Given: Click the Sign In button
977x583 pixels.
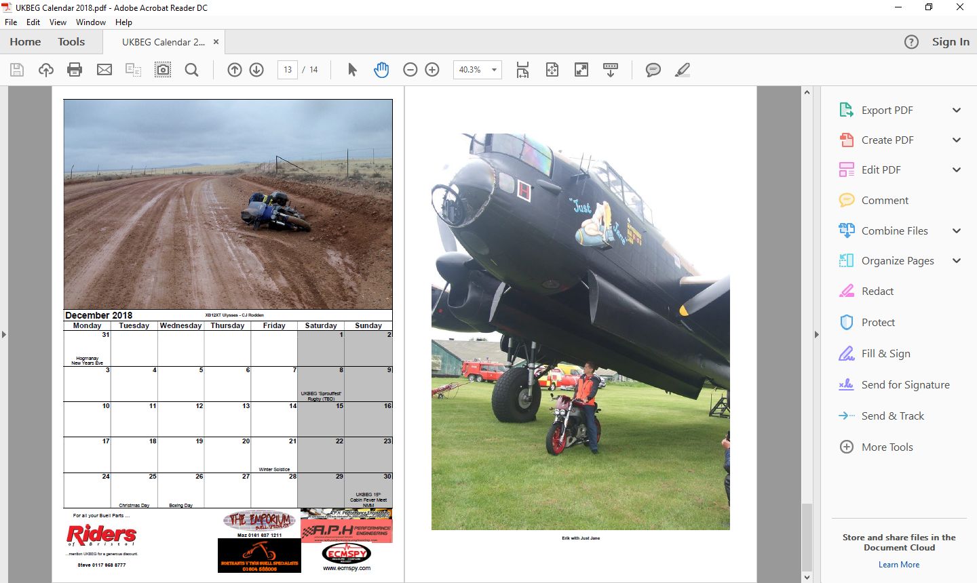Looking at the screenshot, I should tap(951, 42).
